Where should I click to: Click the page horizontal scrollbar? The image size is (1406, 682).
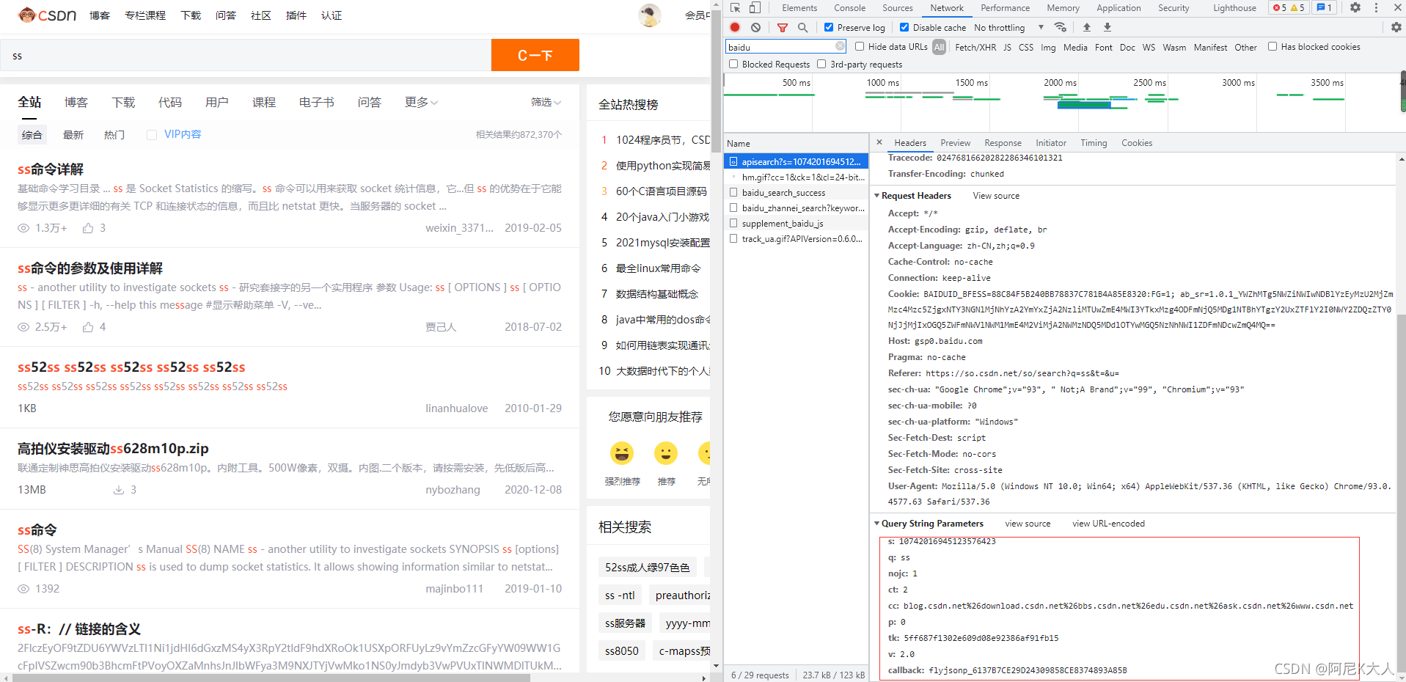pos(271,678)
